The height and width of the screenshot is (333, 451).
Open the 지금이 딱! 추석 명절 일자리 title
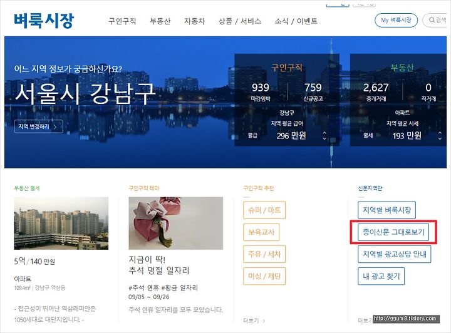click(159, 265)
